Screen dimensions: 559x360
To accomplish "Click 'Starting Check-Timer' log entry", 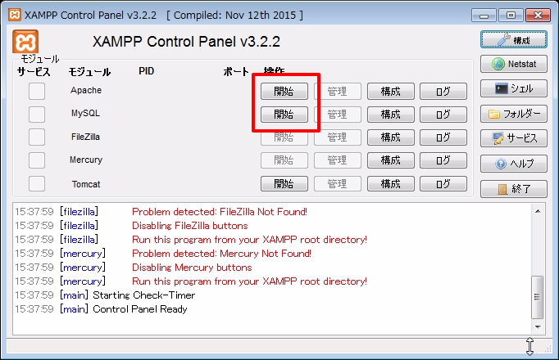I will click(x=144, y=295).
